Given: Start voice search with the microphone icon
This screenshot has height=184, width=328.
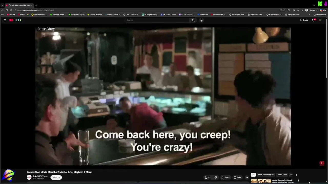Looking at the screenshot, I should tap(201, 20).
